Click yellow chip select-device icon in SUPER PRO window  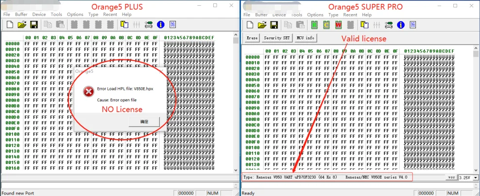[364, 25]
